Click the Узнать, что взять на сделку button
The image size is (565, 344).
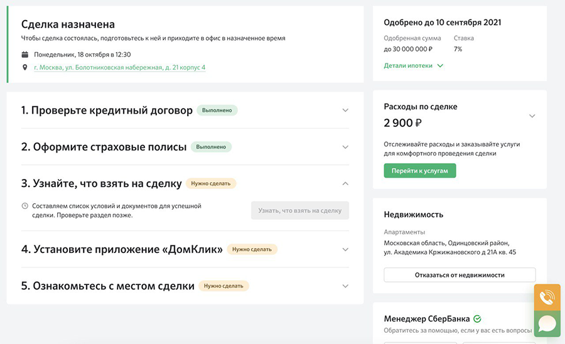[300, 210]
